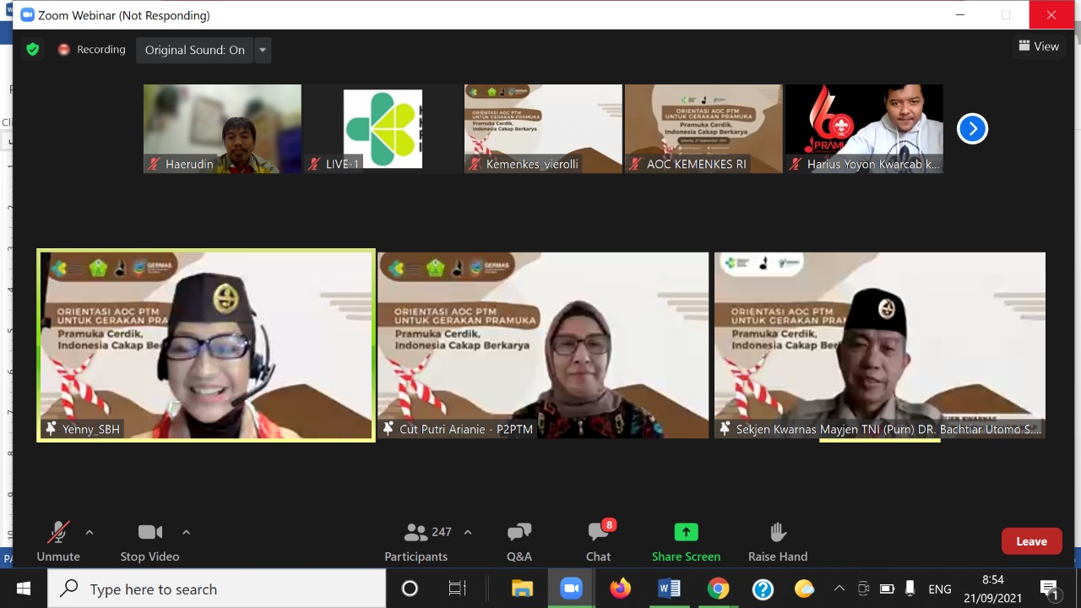The height and width of the screenshot is (608, 1081).
Task: Open the Chat panel
Action: pyautogui.click(x=598, y=540)
